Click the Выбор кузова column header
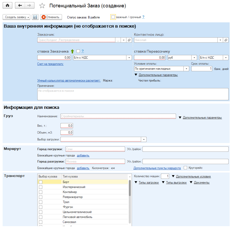This screenshot has width=231, height=228. [x=49, y=176]
